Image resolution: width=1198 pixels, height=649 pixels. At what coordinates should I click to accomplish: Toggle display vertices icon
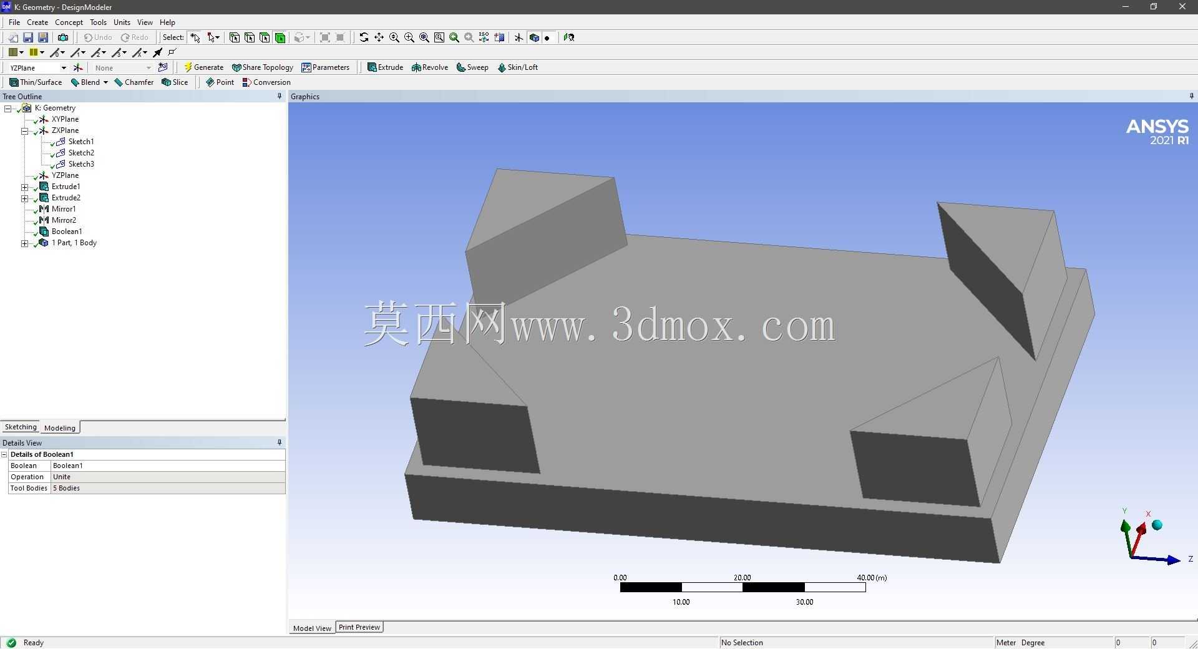coord(173,52)
